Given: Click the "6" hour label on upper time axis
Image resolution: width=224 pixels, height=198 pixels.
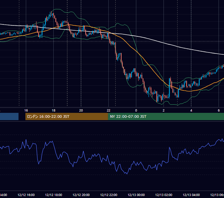Looking at the screenshot, I should pos(219,111).
